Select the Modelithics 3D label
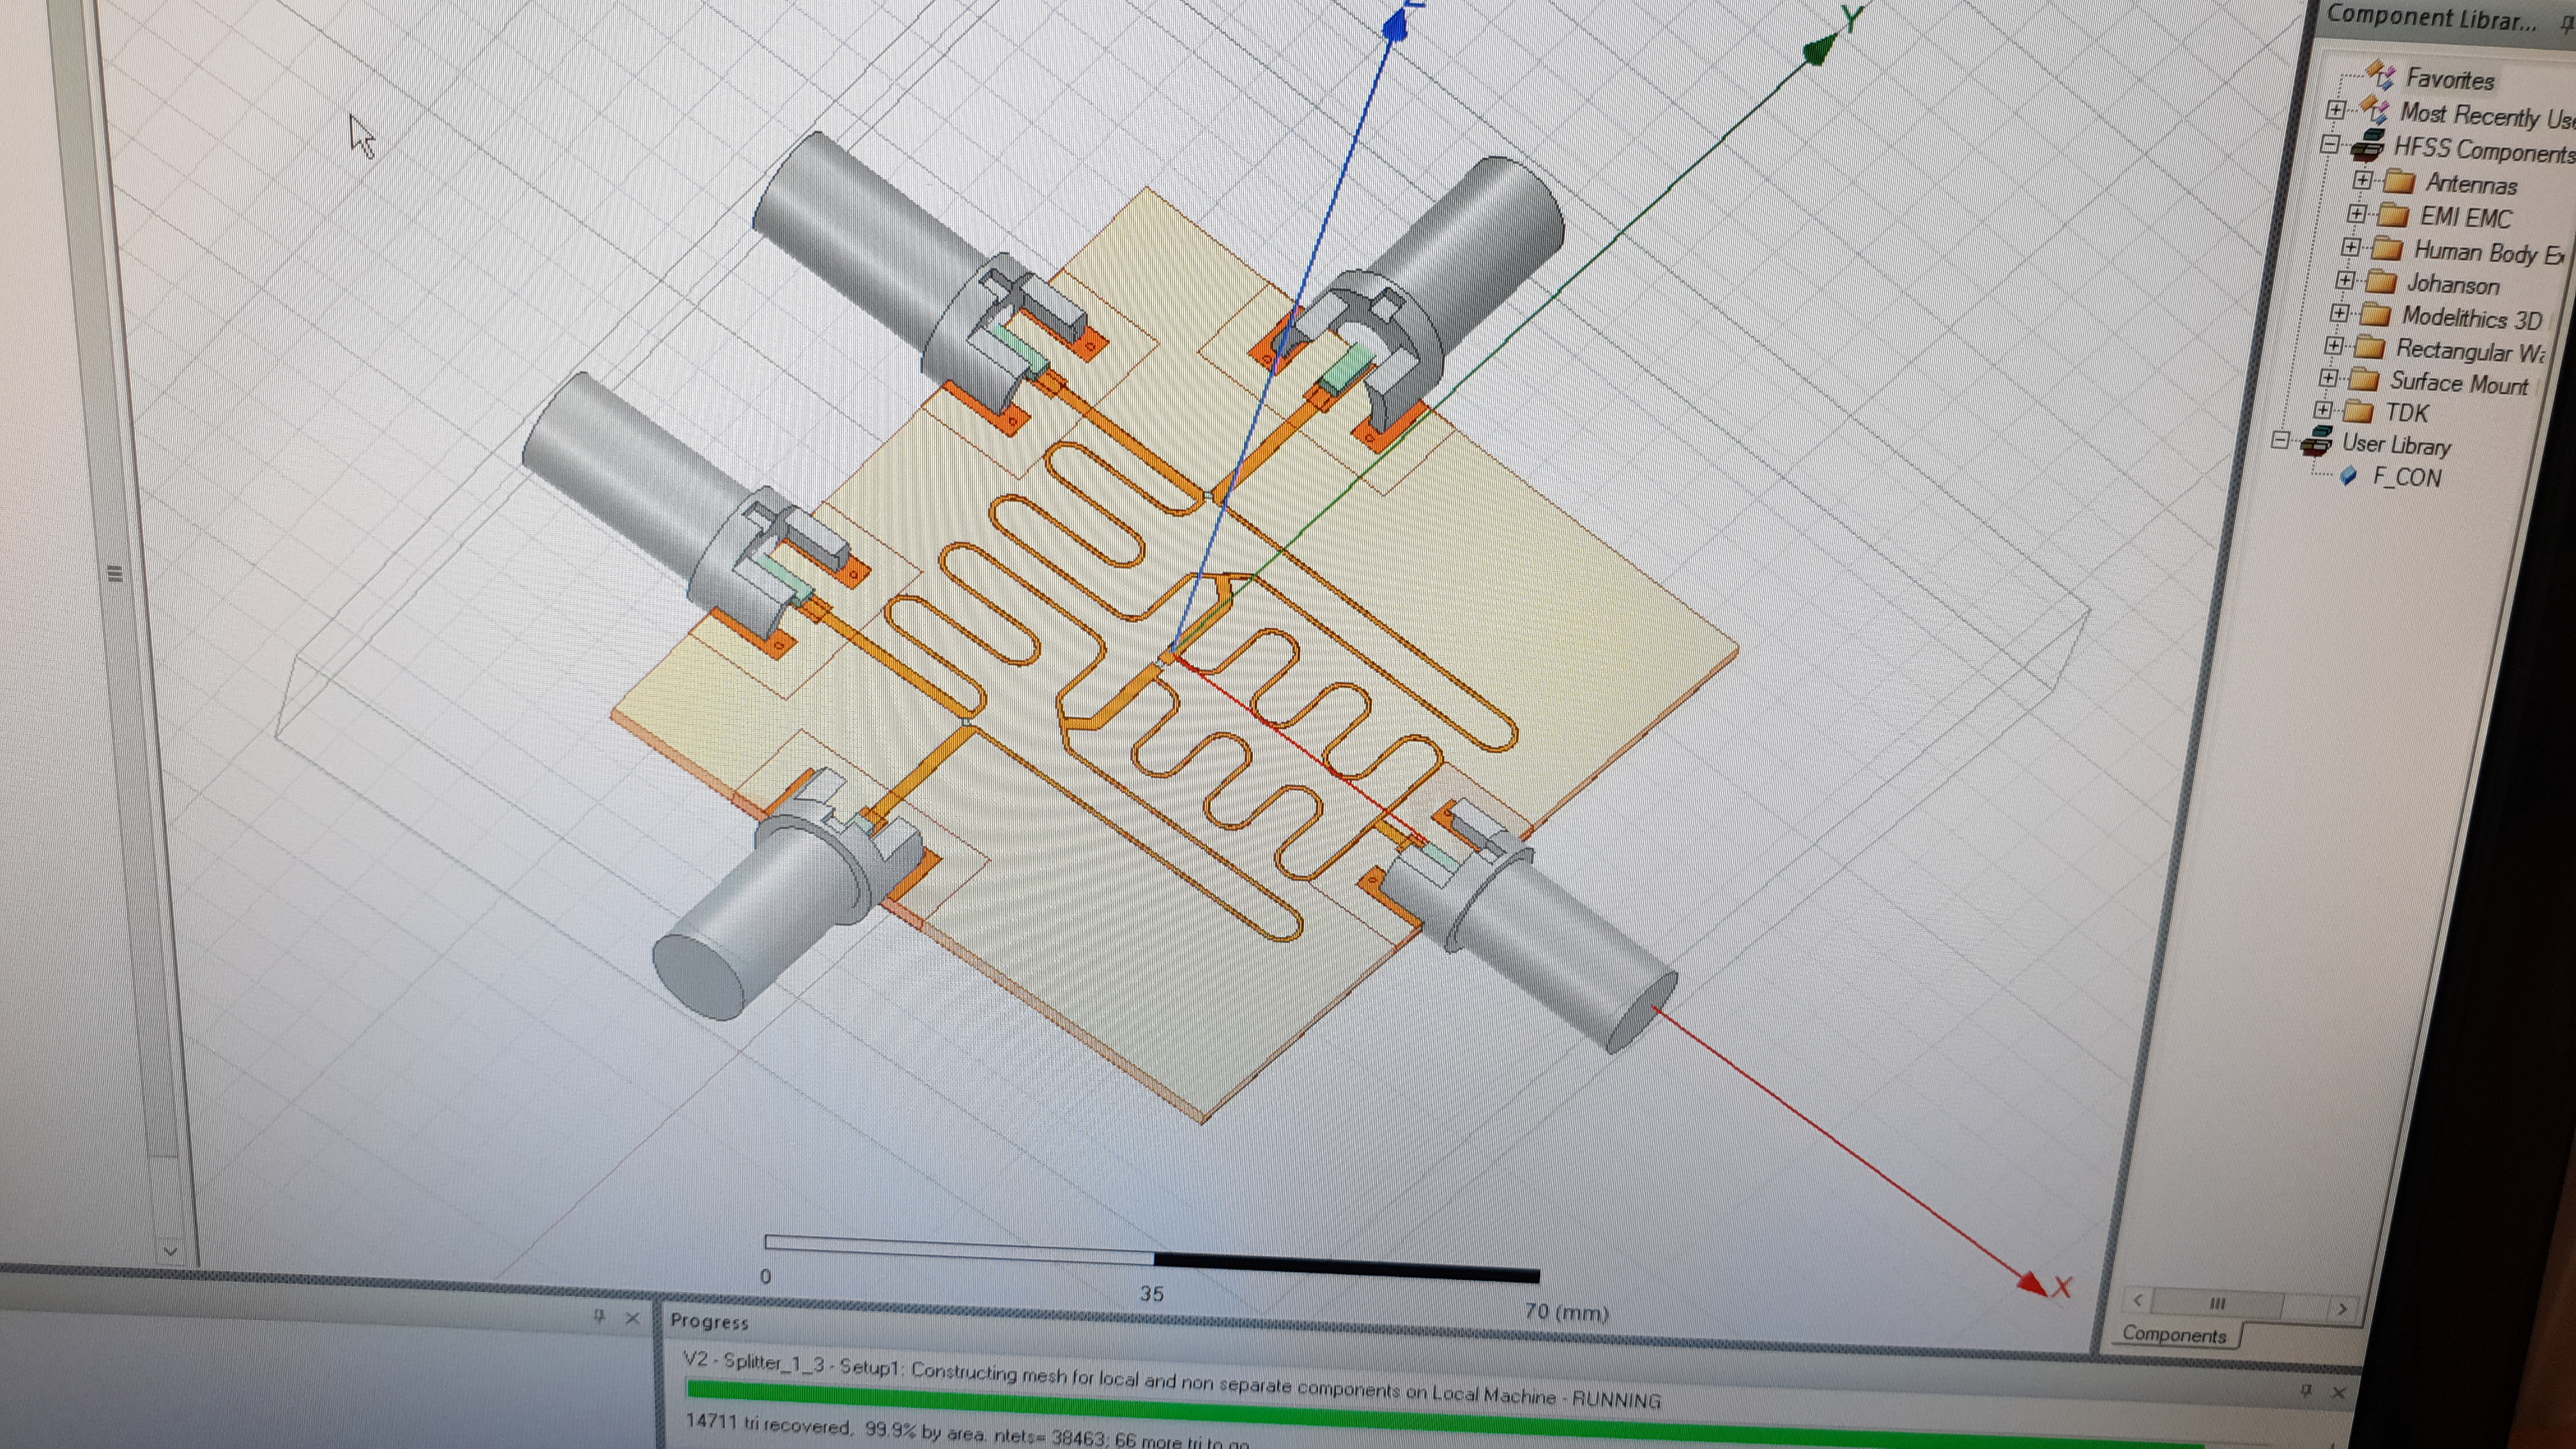The image size is (2576, 1449). point(2472,318)
